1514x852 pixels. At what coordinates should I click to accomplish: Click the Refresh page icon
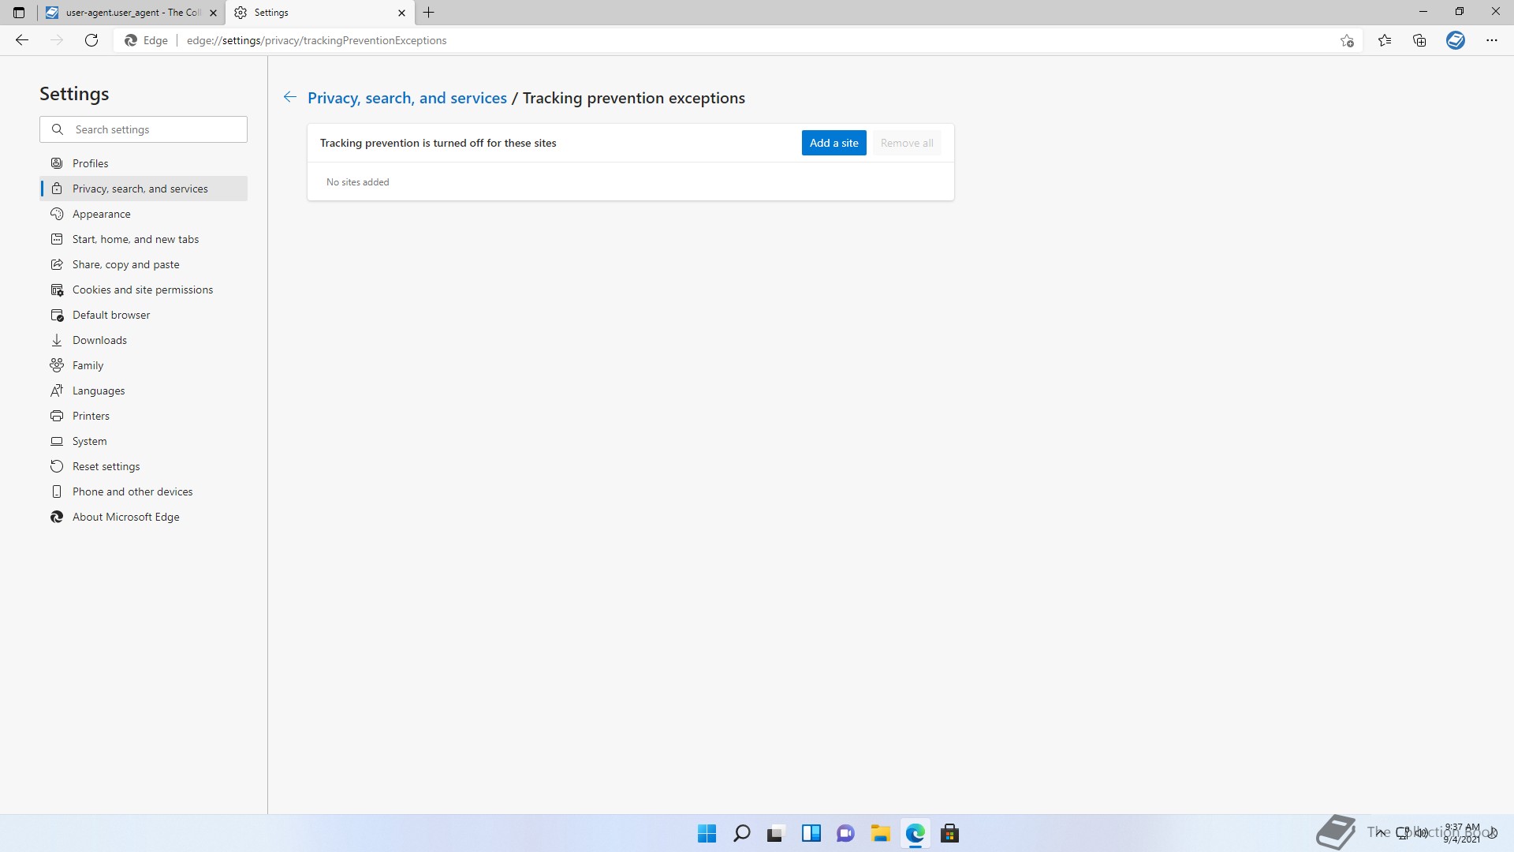[91, 40]
